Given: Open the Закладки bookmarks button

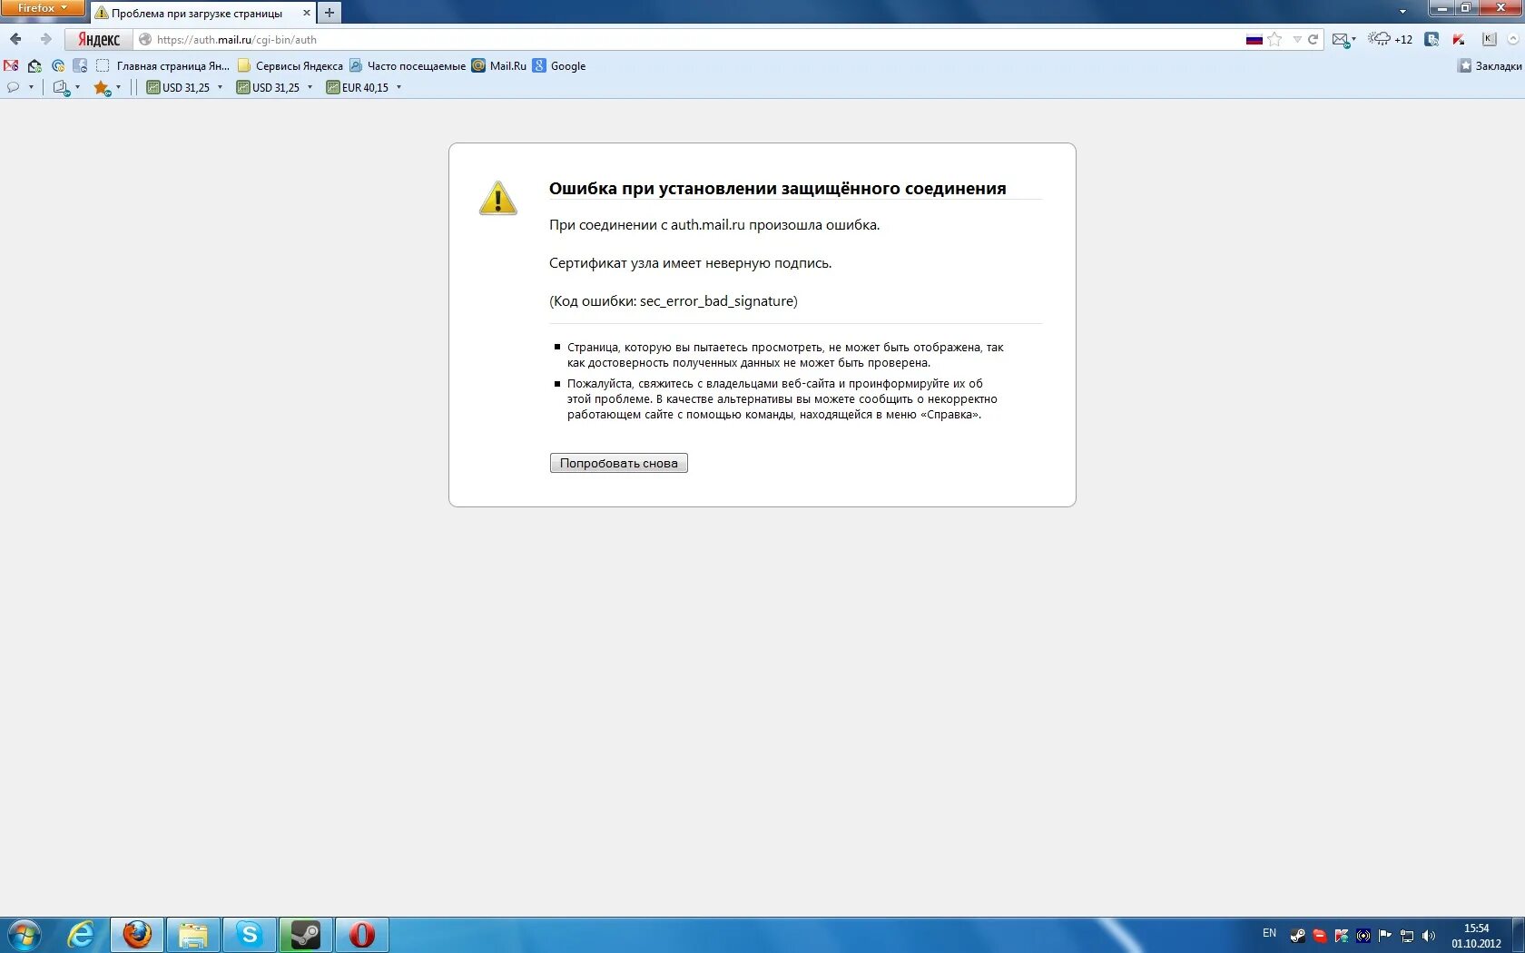Looking at the screenshot, I should [x=1489, y=65].
